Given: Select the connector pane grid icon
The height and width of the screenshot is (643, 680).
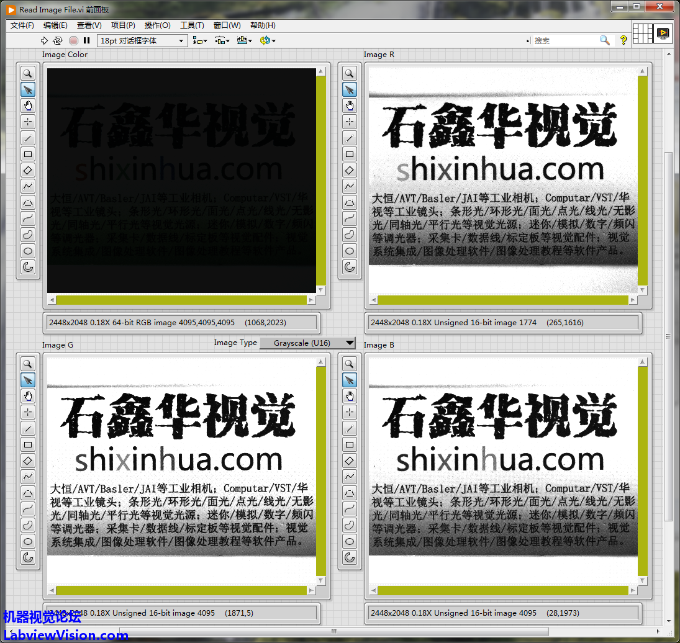Looking at the screenshot, I should point(642,33).
